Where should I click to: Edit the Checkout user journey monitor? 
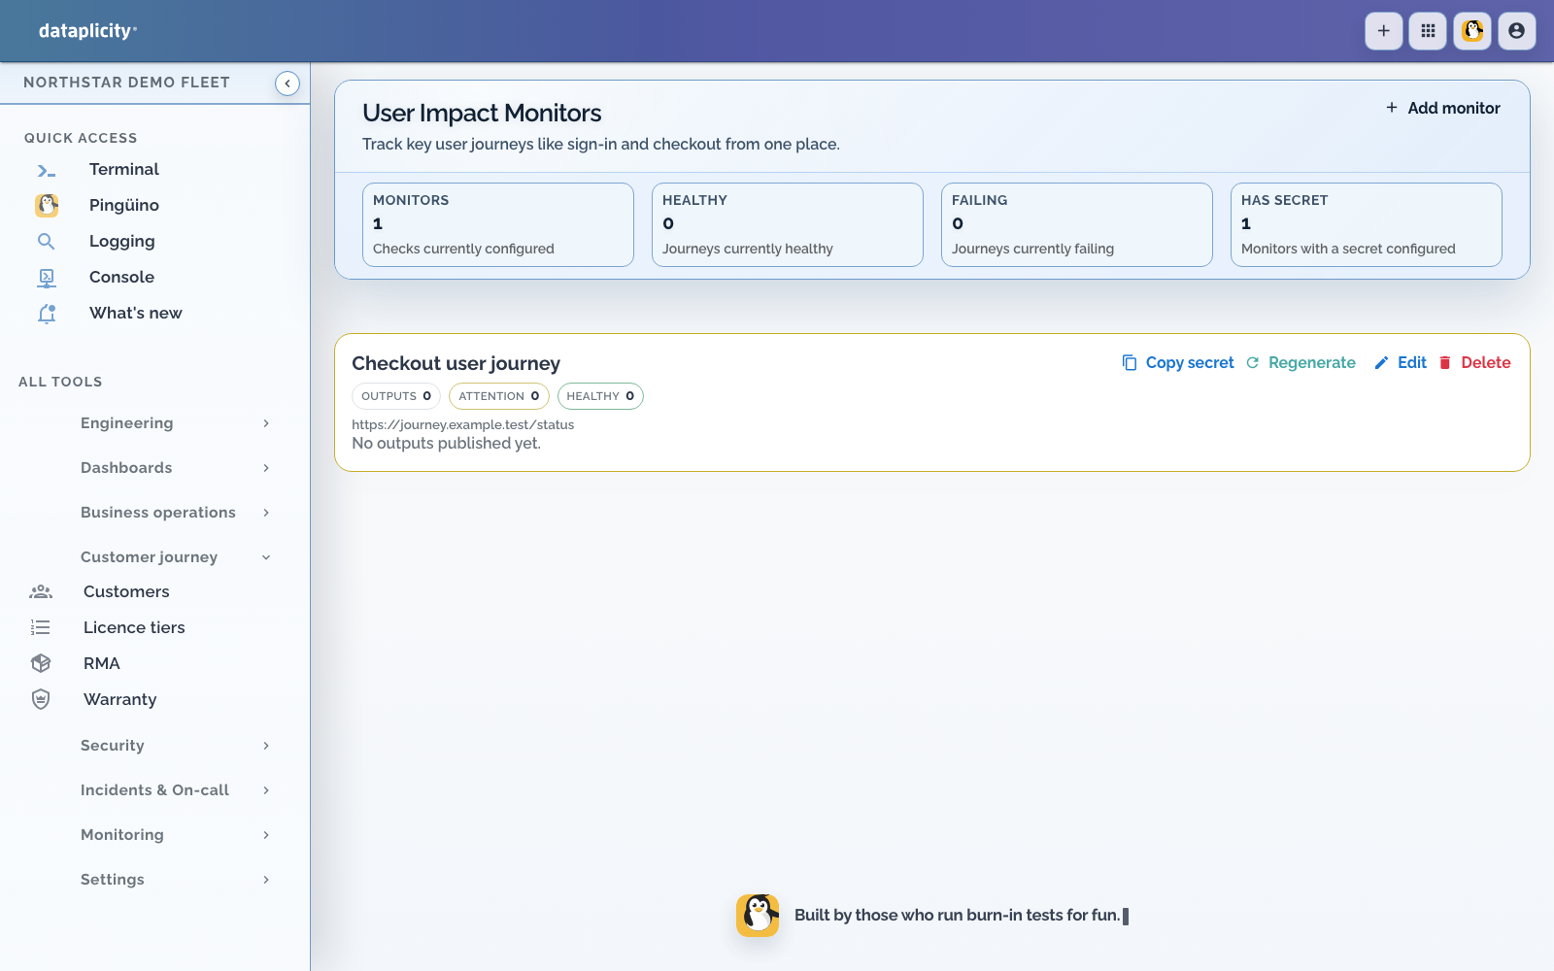tap(1401, 362)
